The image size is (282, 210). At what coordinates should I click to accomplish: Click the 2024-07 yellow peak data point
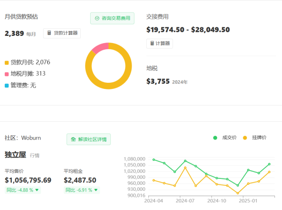[x=185, y=168]
